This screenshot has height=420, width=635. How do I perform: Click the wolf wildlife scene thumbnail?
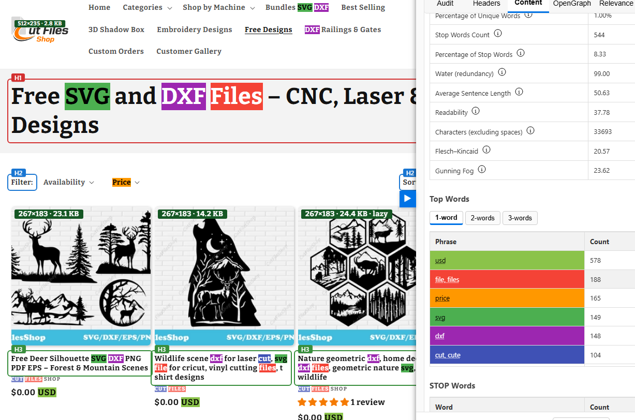(225, 276)
